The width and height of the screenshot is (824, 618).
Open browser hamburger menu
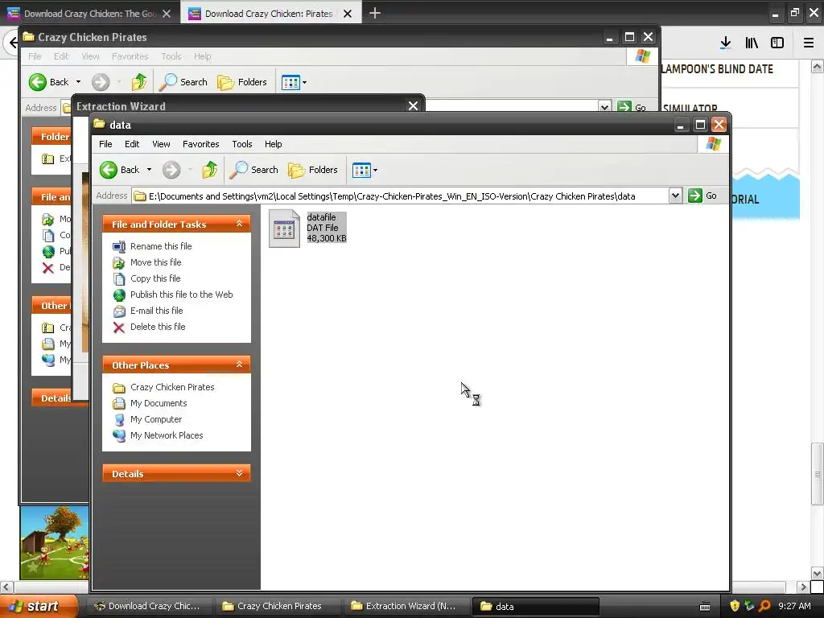[x=809, y=43]
